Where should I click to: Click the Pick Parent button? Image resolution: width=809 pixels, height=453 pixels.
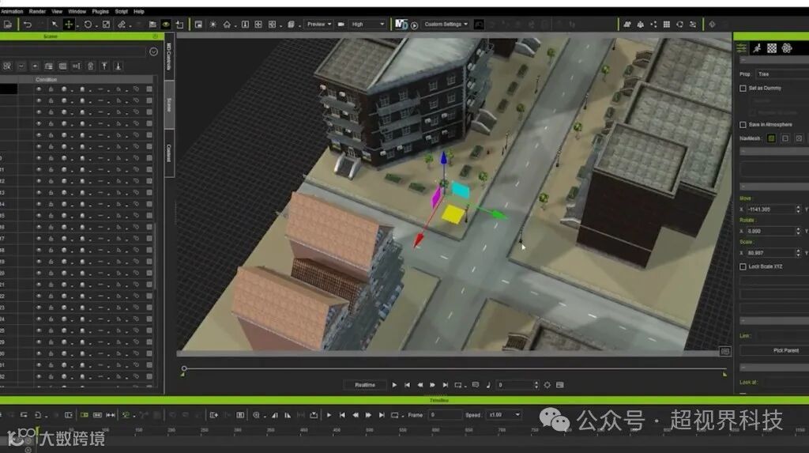click(x=785, y=351)
